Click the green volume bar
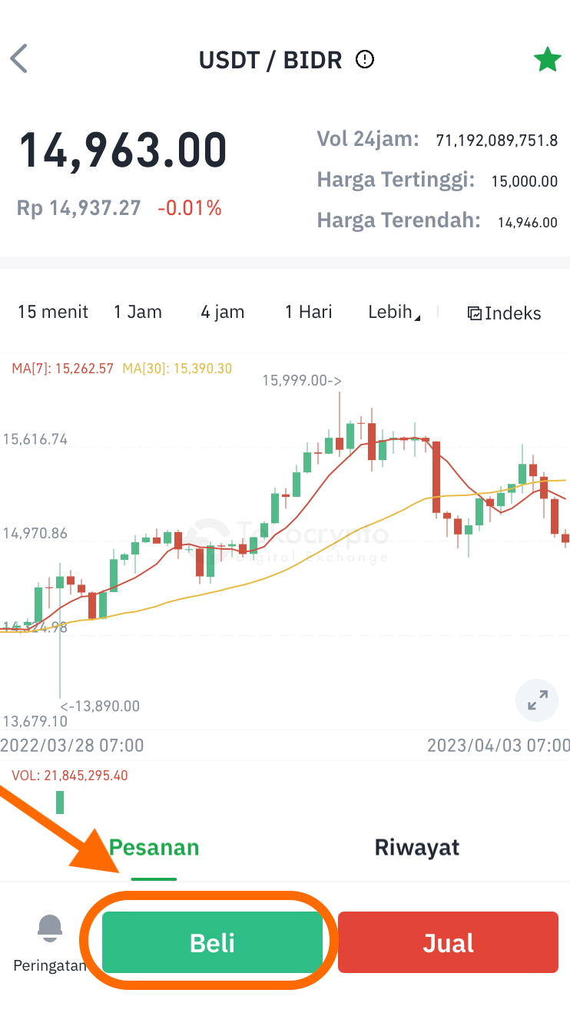This screenshot has width=570, height=1016. point(60,803)
